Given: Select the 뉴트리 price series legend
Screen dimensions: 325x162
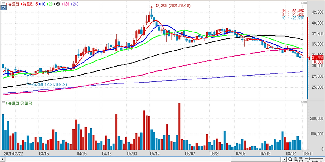Looking at the screenshot, I should (x=13, y=4).
